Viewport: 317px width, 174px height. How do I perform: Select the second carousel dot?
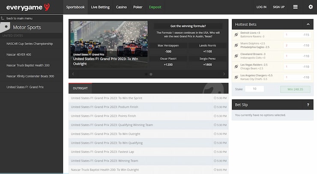click(151, 74)
